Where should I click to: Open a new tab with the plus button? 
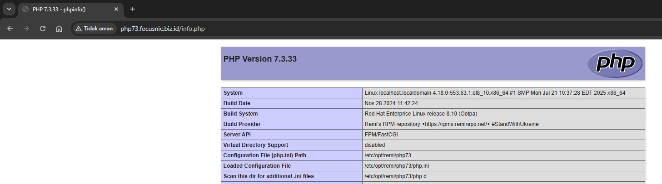133,9
